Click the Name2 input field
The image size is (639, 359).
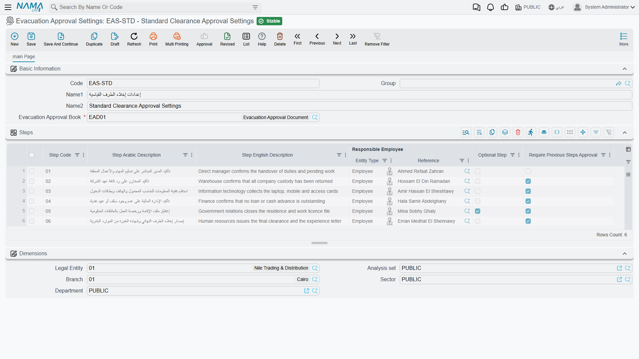359,106
